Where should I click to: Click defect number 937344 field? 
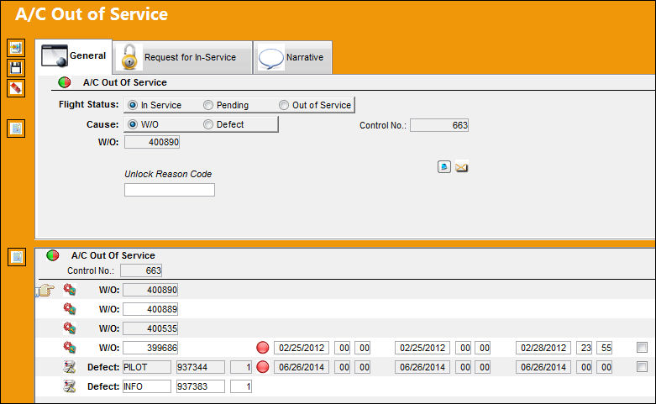pyautogui.click(x=201, y=367)
